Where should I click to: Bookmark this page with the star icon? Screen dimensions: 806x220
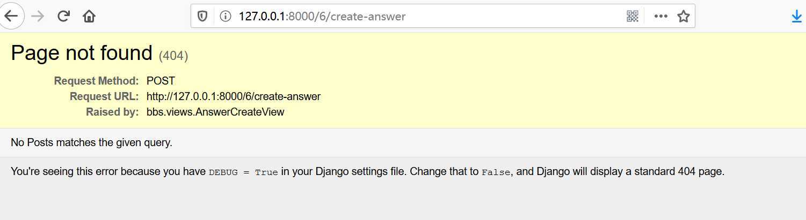click(x=683, y=17)
